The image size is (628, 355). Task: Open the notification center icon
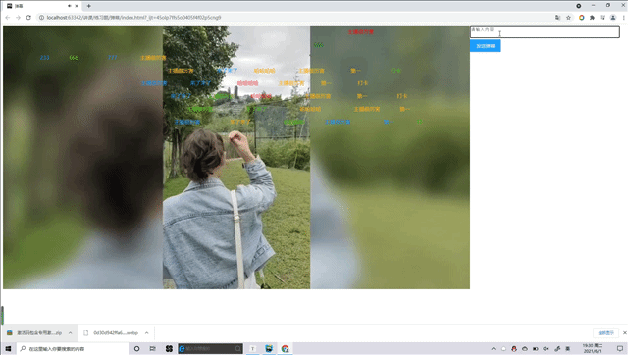coord(620,348)
